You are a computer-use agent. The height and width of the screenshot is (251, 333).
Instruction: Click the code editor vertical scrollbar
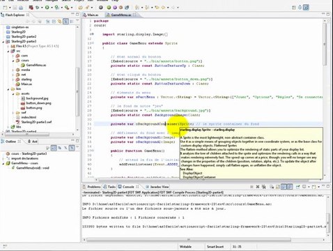(325, 44)
